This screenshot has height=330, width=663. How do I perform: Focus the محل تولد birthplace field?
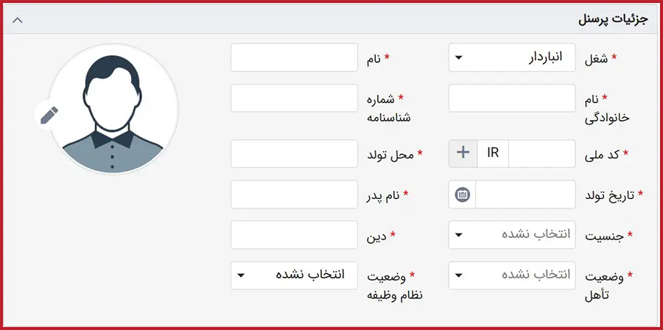click(x=294, y=152)
